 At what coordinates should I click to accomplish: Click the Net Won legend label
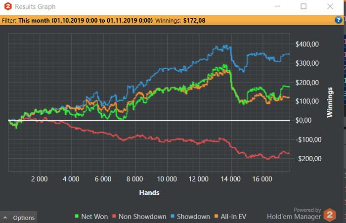[94, 217]
